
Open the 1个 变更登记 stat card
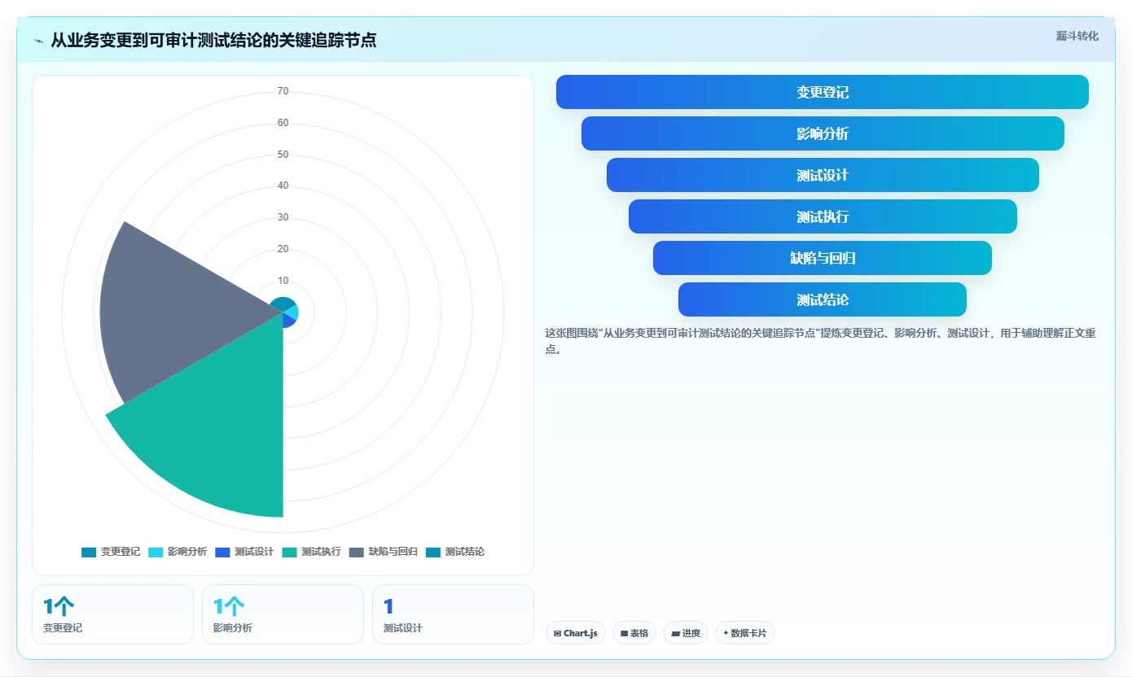click(x=112, y=614)
